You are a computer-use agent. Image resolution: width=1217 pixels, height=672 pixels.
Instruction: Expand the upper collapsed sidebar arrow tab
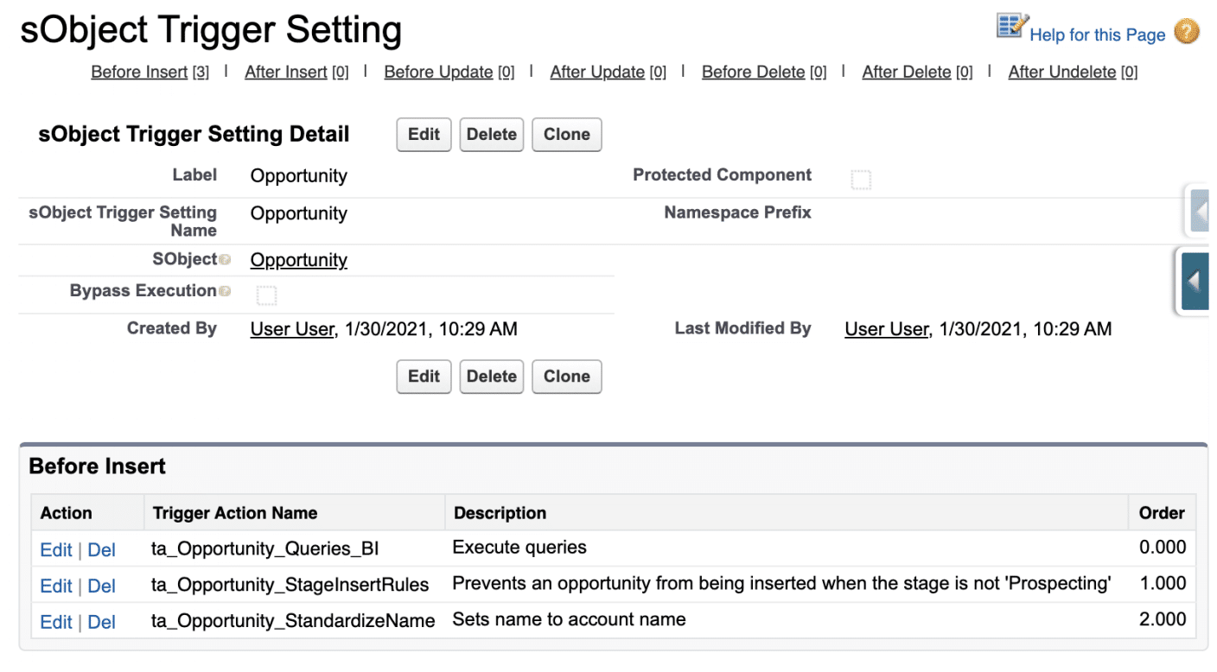click(x=1198, y=211)
